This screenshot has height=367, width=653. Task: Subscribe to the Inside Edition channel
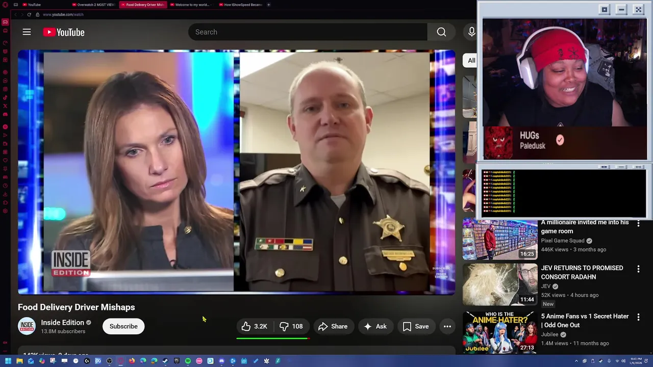[x=123, y=326]
